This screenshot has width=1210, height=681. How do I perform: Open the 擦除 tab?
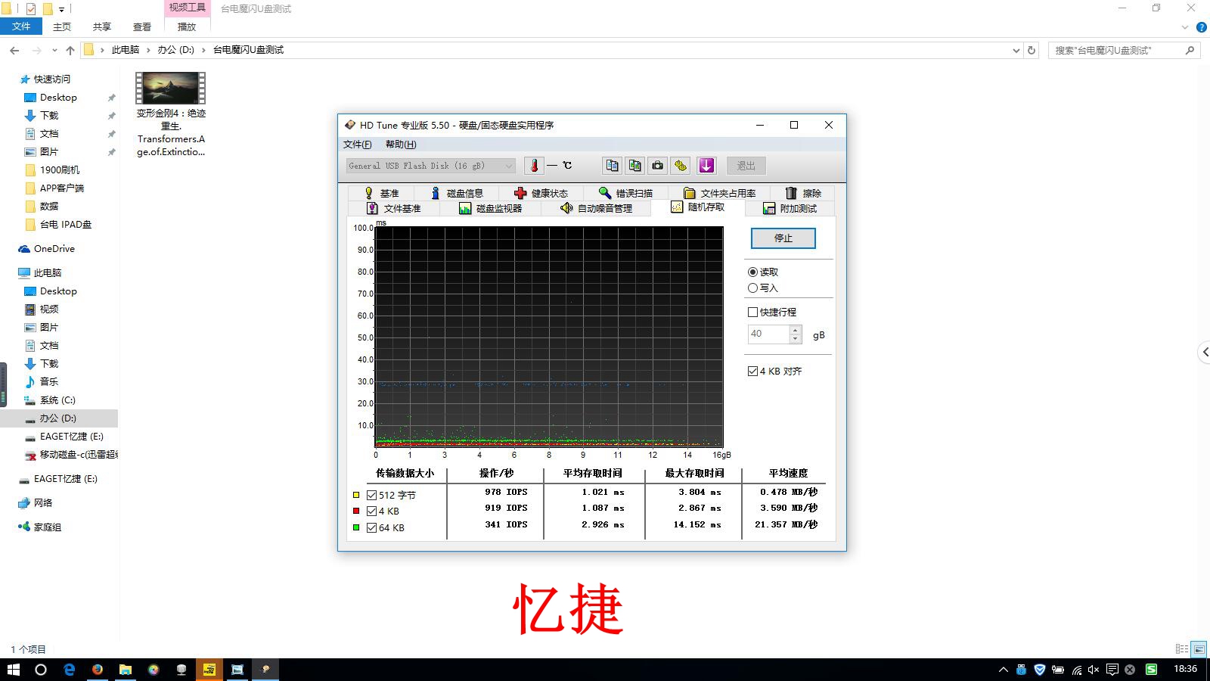coord(803,193)
